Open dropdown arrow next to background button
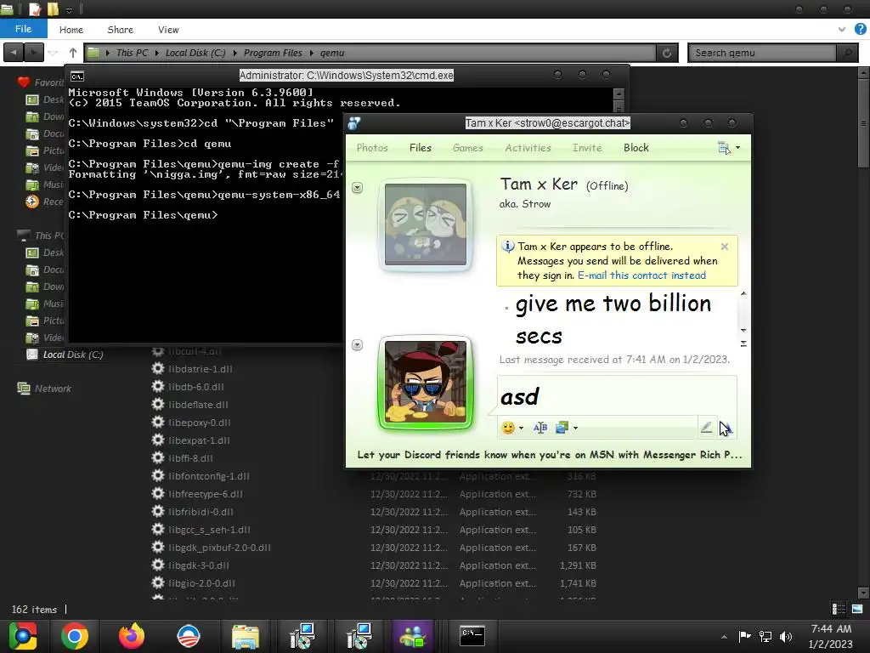 (575, 429)
